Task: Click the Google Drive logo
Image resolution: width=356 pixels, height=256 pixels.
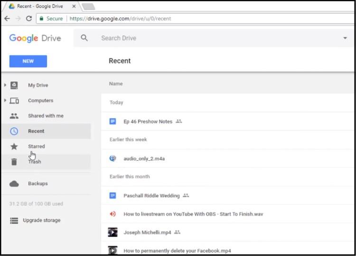Action: [35, 38]
